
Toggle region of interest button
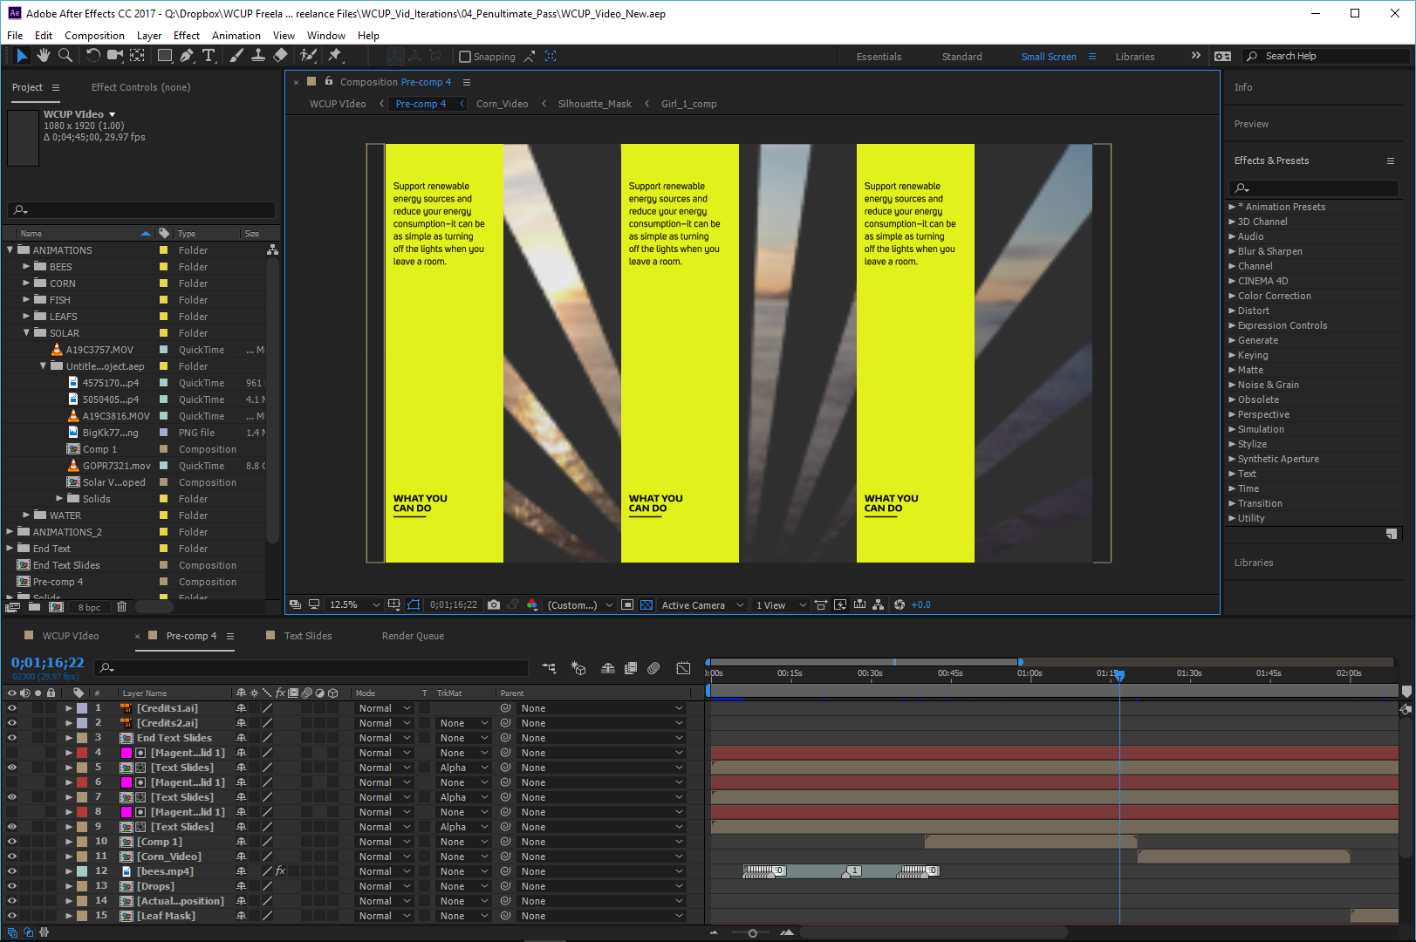coord(627,604)
